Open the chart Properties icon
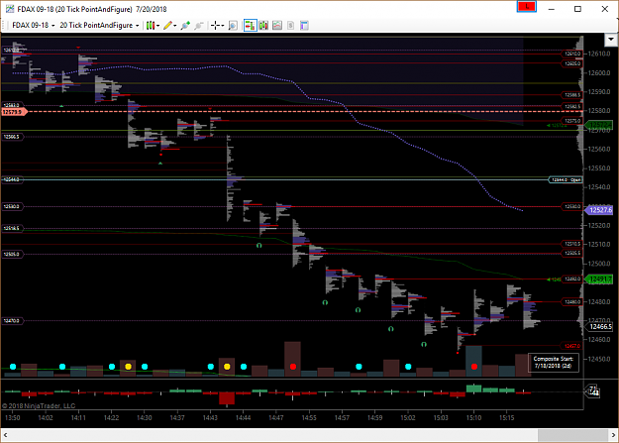Viewport: 619px width, 443px height. coord(304,26)
